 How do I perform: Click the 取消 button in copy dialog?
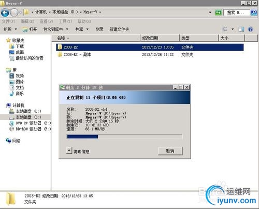point(170,151)
